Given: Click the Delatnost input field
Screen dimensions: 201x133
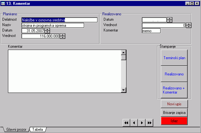Looking at the screenshot, I should coord(60,20).
